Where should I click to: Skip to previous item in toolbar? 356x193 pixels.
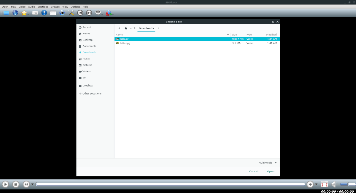pyautogui.click(x=80, y=13)
